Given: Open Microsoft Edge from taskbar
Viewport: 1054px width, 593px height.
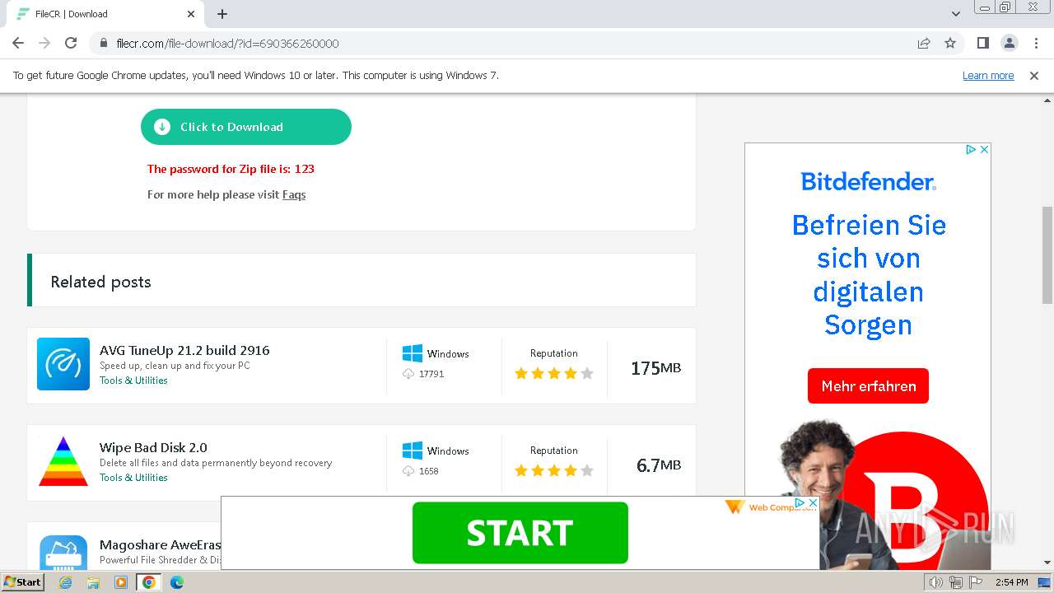Looking at the screenshot, I should (177, 582).
